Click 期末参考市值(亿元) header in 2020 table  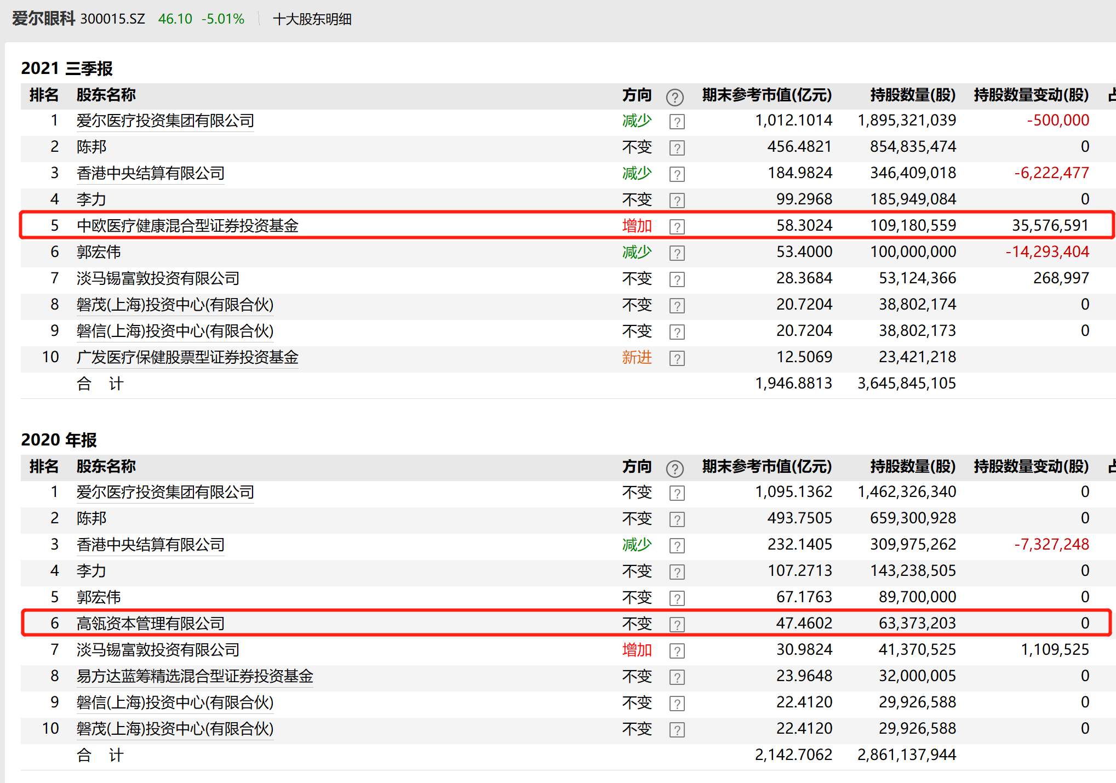click(x=766, y=466)
